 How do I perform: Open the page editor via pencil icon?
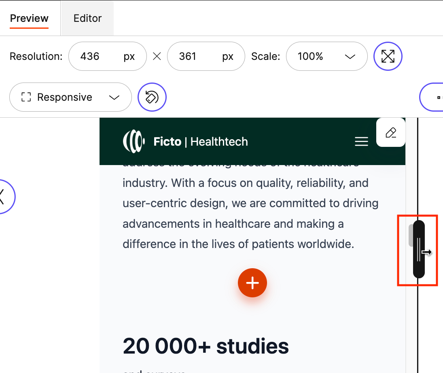pos(390,132)
